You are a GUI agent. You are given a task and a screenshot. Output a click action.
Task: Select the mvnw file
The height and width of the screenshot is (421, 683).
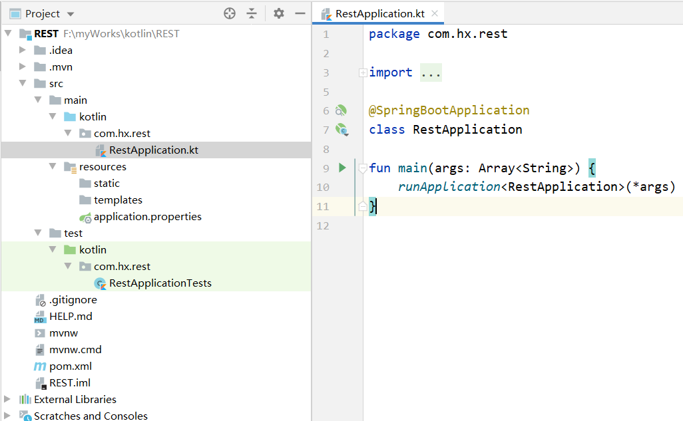coord(64,333)
